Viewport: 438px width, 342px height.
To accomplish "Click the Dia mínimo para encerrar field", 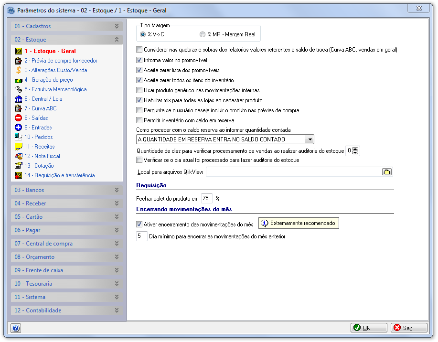I will [142, 236].
